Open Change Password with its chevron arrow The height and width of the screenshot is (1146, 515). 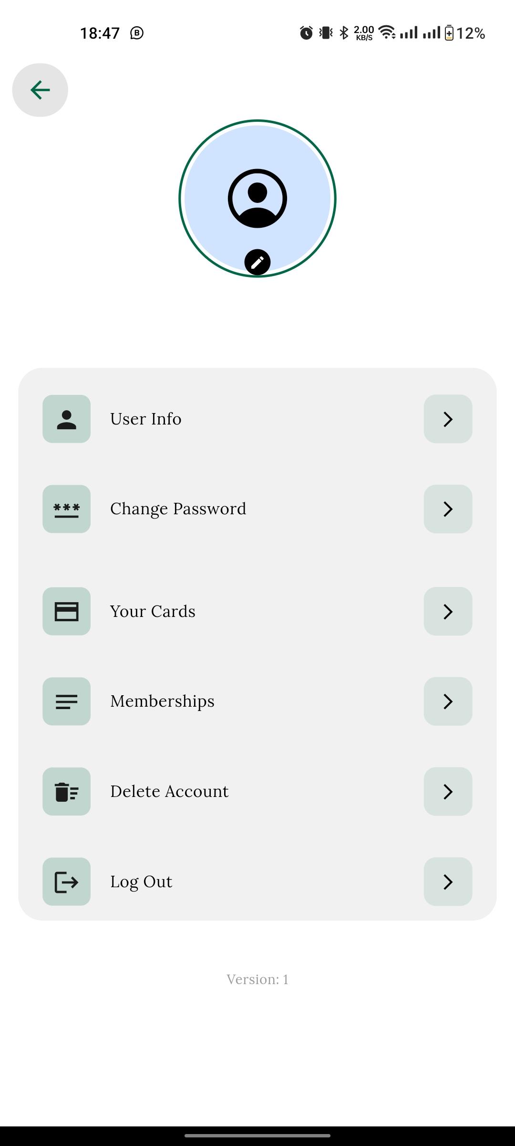click(448, 509)
